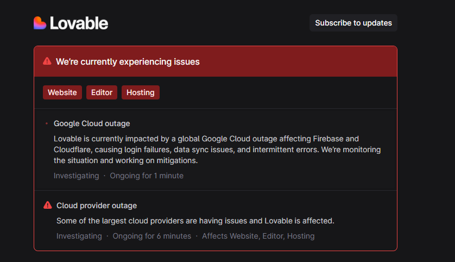Click "Affects Website, Editor, Hosting" text
Screen dimensions: 455x262
coord(258,236)
